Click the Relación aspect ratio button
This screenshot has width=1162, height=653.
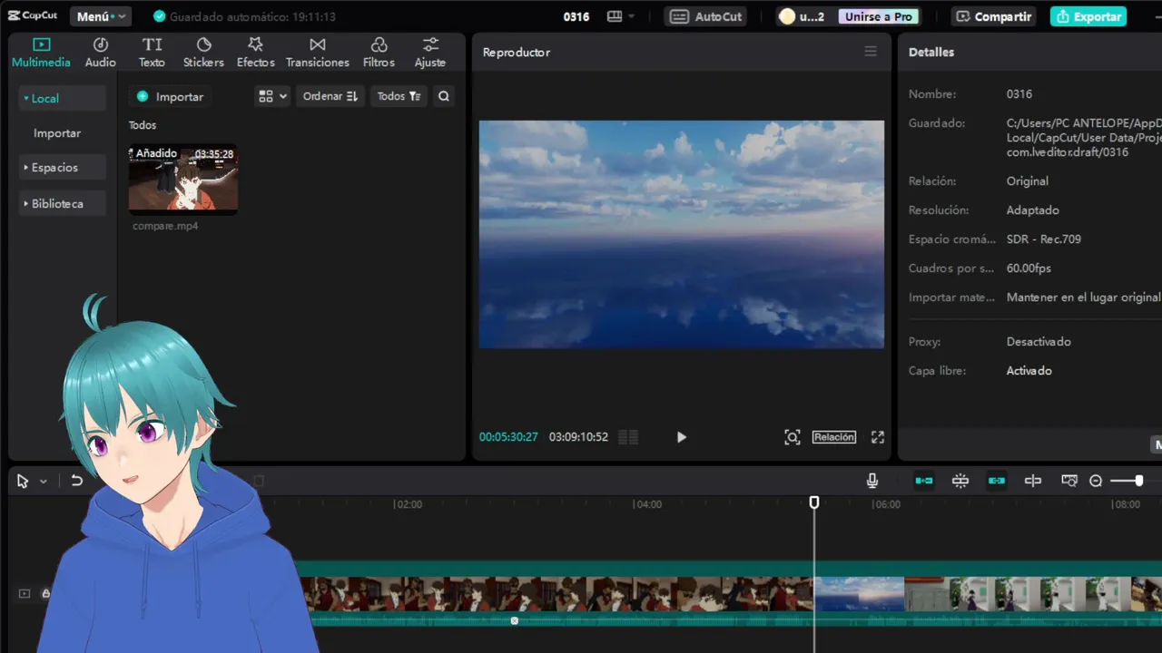pos(834,437)
